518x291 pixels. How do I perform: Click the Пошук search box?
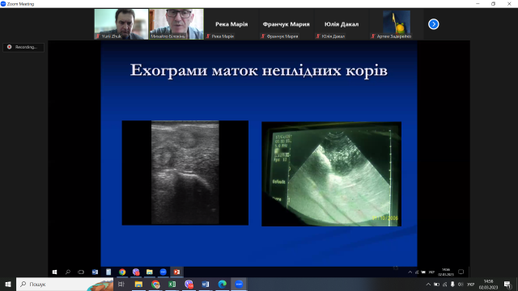point(65,284)
